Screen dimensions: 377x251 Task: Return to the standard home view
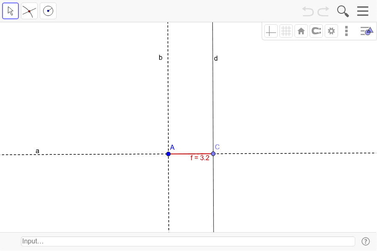click(301, 31)
